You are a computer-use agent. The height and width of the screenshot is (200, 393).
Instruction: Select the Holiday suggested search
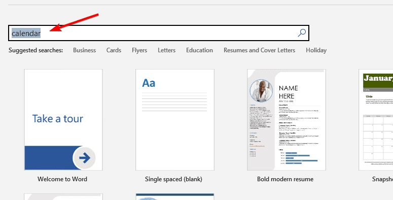point(316,50)
